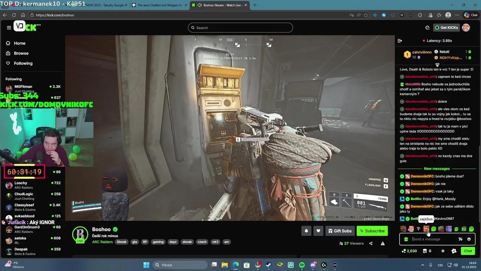This screenshot has height=271, width=481.
Task: Click the browser refresh button
Action: point(14,15)
